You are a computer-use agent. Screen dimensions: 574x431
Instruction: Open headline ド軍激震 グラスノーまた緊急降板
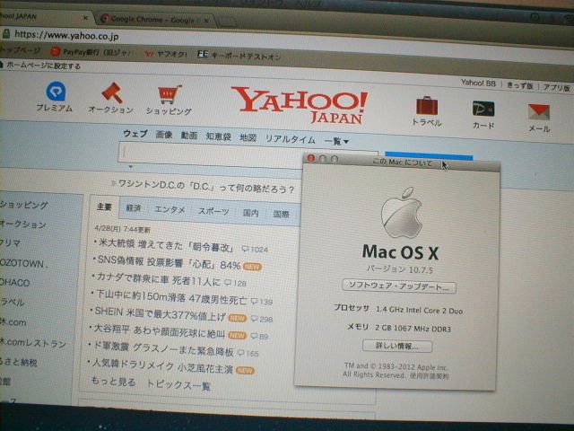[x=163, y=348]
